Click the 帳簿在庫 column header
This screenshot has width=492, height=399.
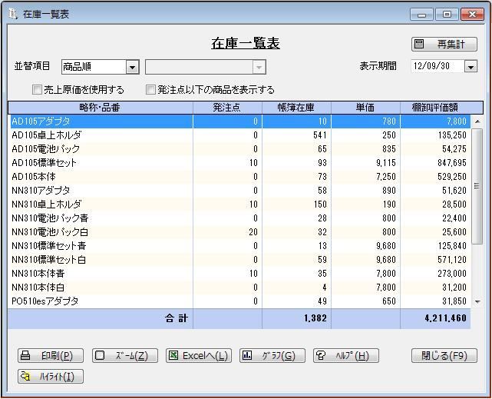pos(296,108)
